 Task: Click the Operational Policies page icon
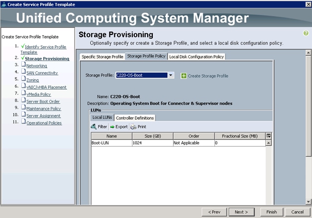pyautogui.click(x=23, y=121)
